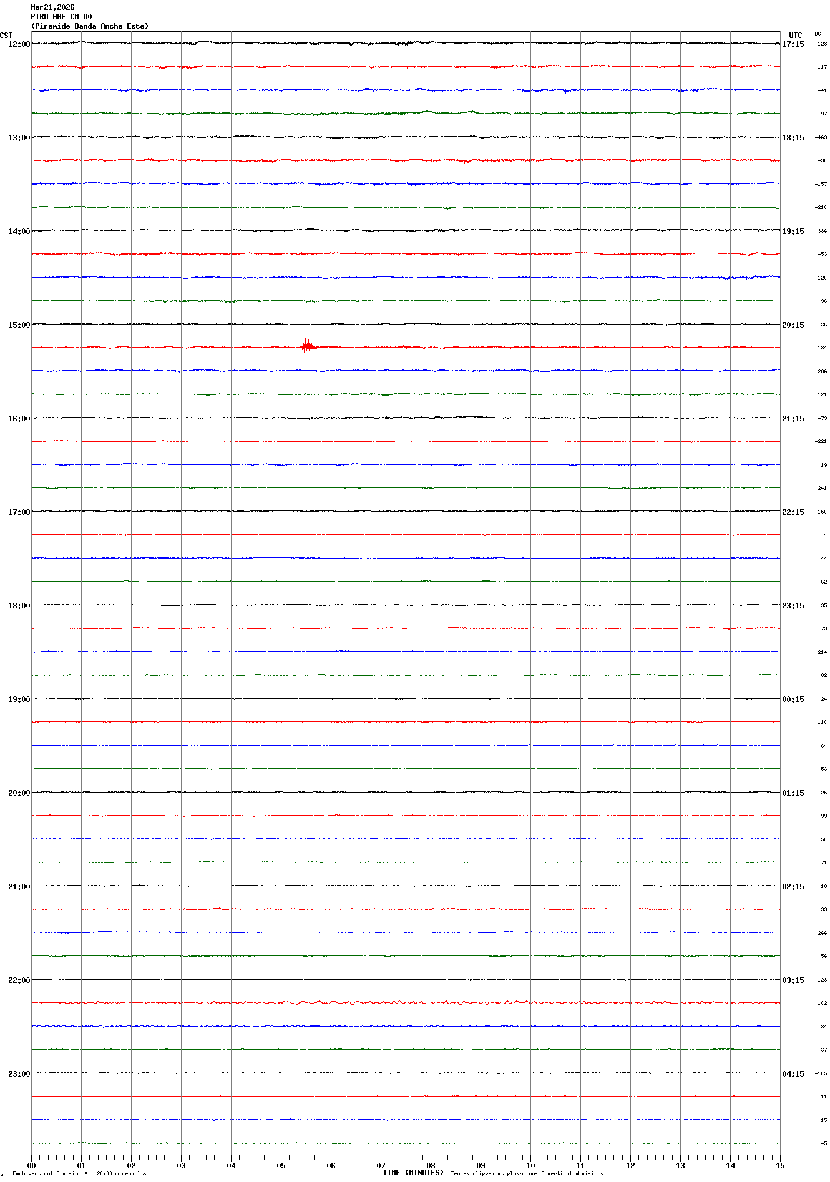Click the -463 DC offset value
The width and height of the screenshot is (830, 1182).
point(821,137)
